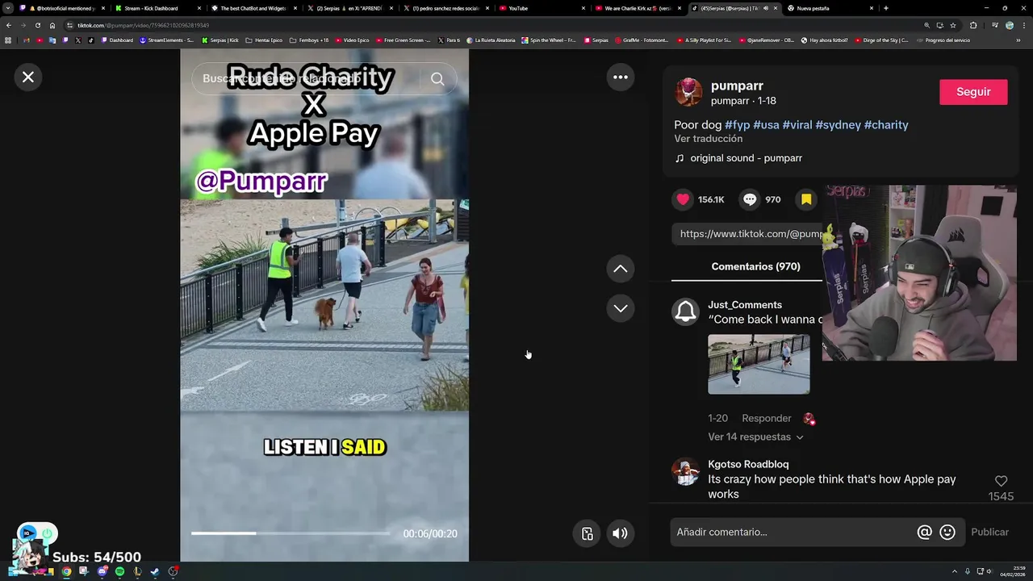Open 'Hay ahora fútbol?' bookmark
1033x581 pixels.
coord(825,40)
